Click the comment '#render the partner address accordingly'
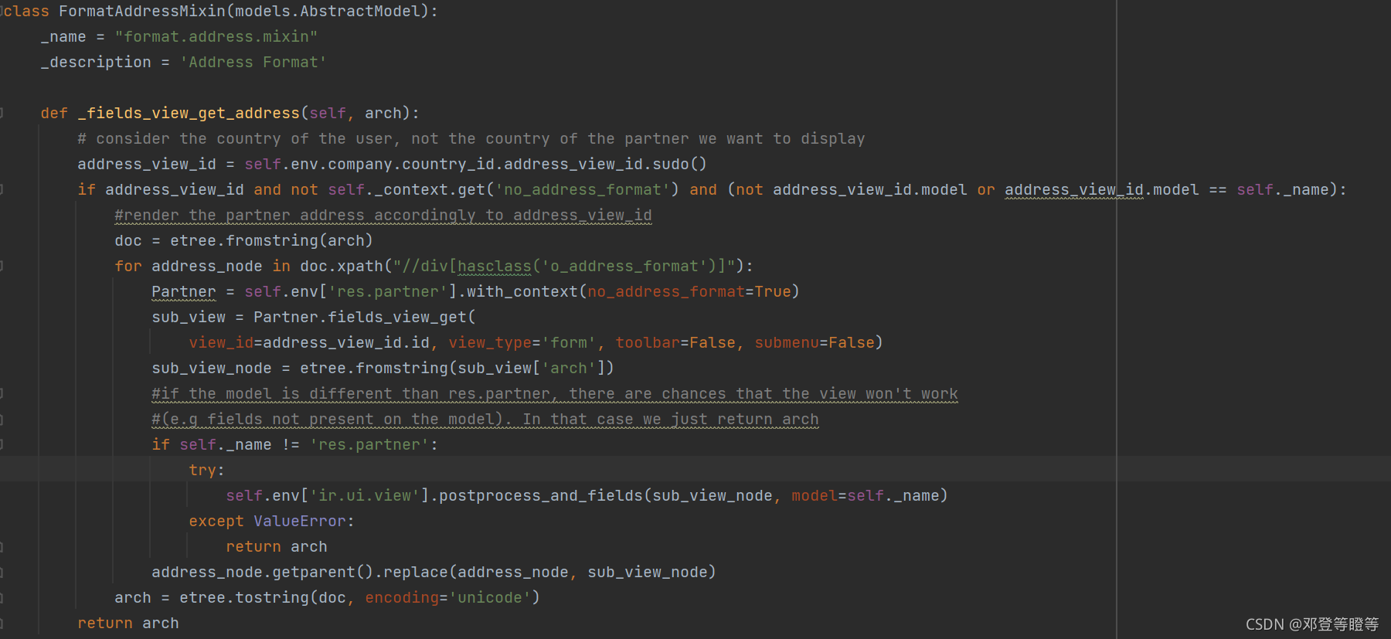This screenshot has width=1391, height=639. (383, 215)
